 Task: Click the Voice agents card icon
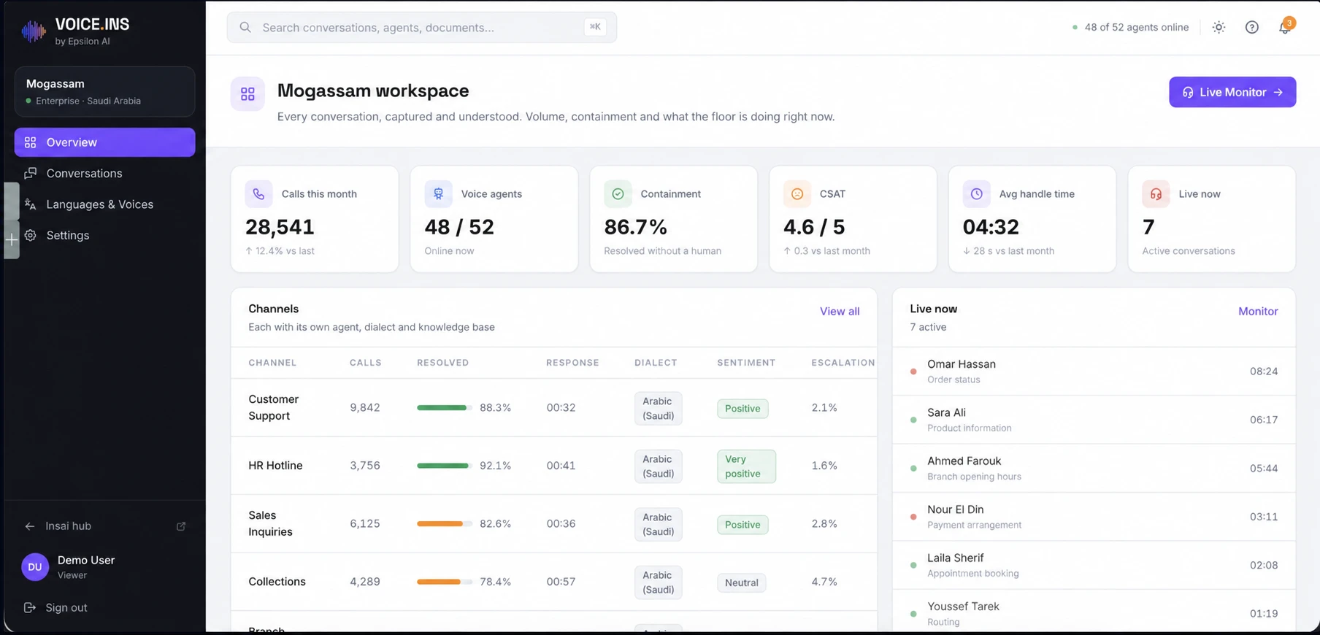(438, 194)
